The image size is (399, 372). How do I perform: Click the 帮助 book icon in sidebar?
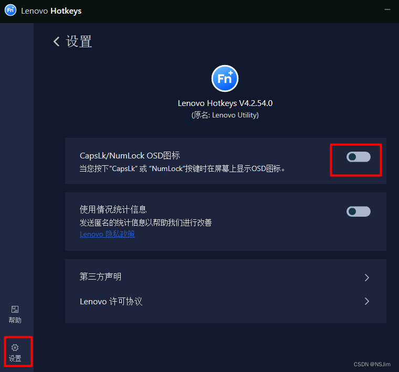[x=15, y=309]
